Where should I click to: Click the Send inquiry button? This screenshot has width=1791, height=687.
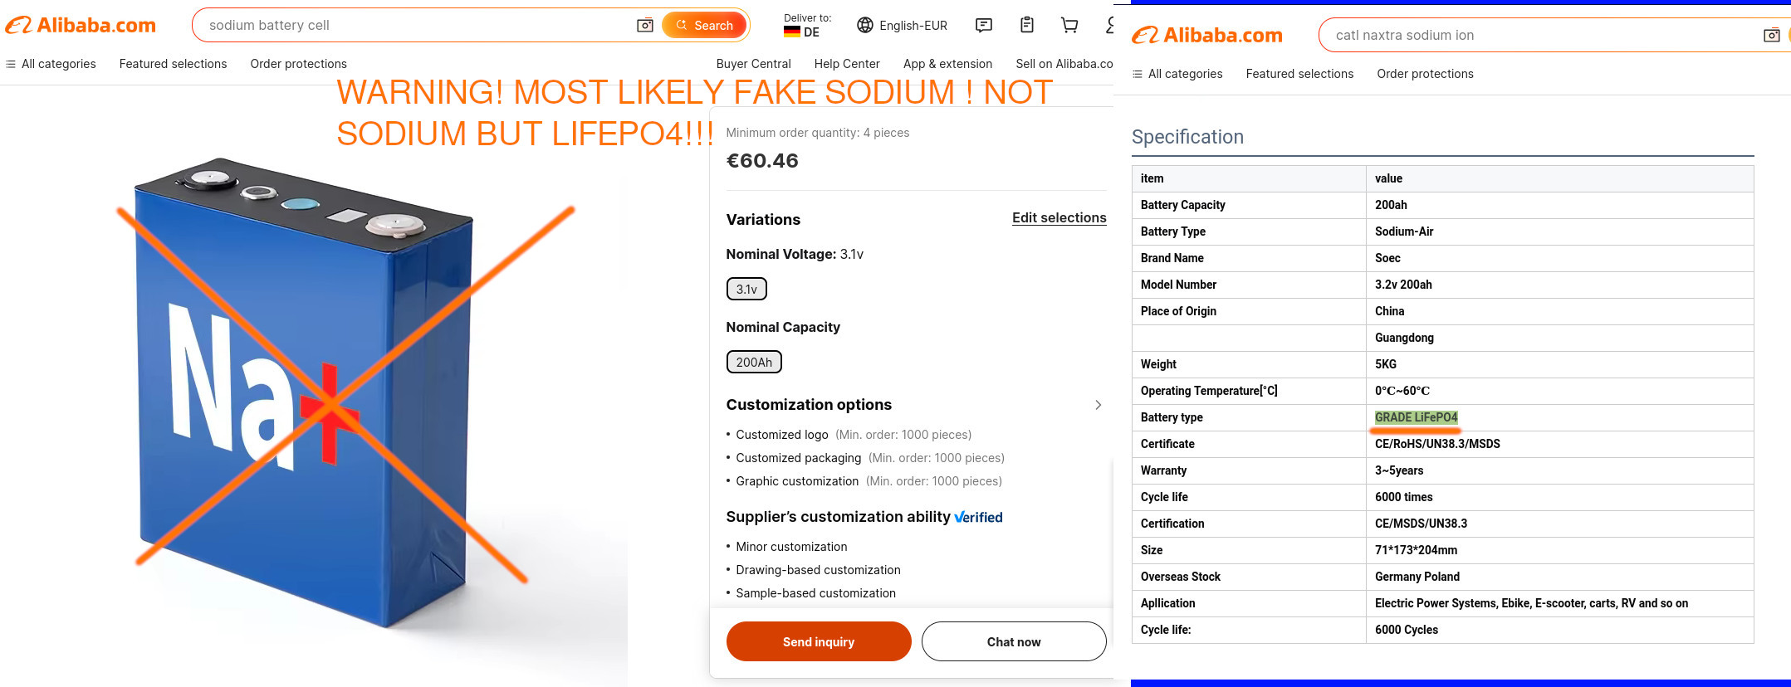point(819,641)
